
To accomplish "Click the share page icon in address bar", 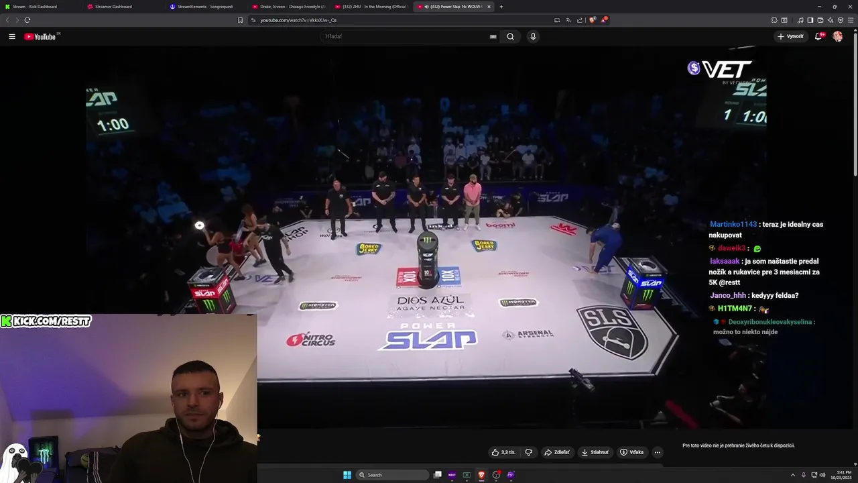I will click(579, 20).
